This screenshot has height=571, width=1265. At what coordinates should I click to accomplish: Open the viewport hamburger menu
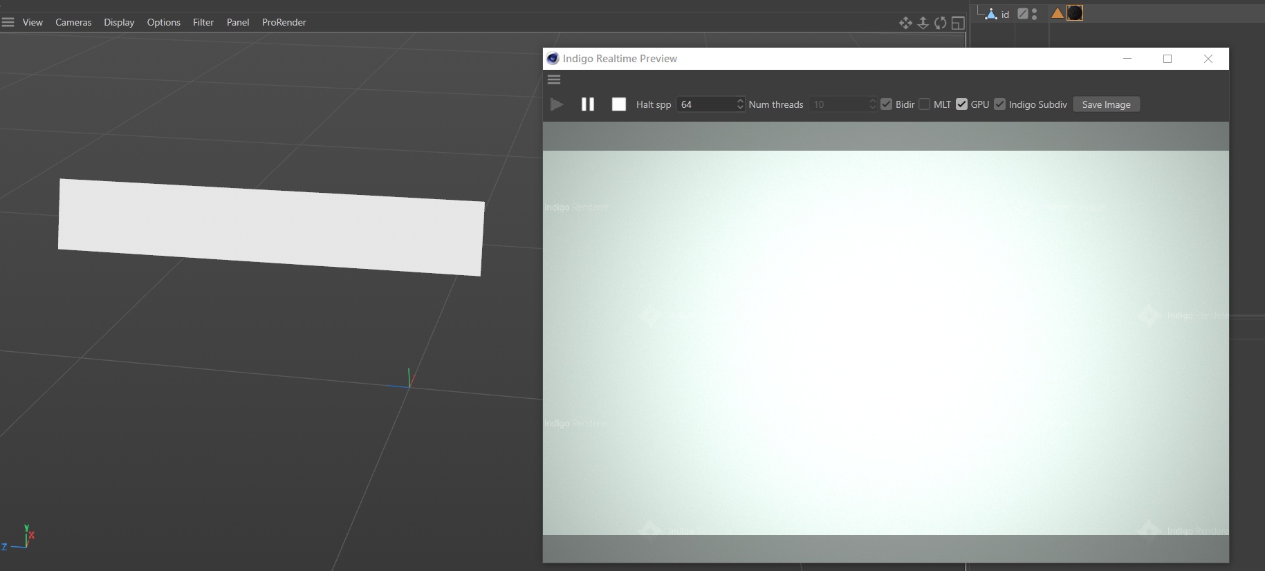point(8,22)
